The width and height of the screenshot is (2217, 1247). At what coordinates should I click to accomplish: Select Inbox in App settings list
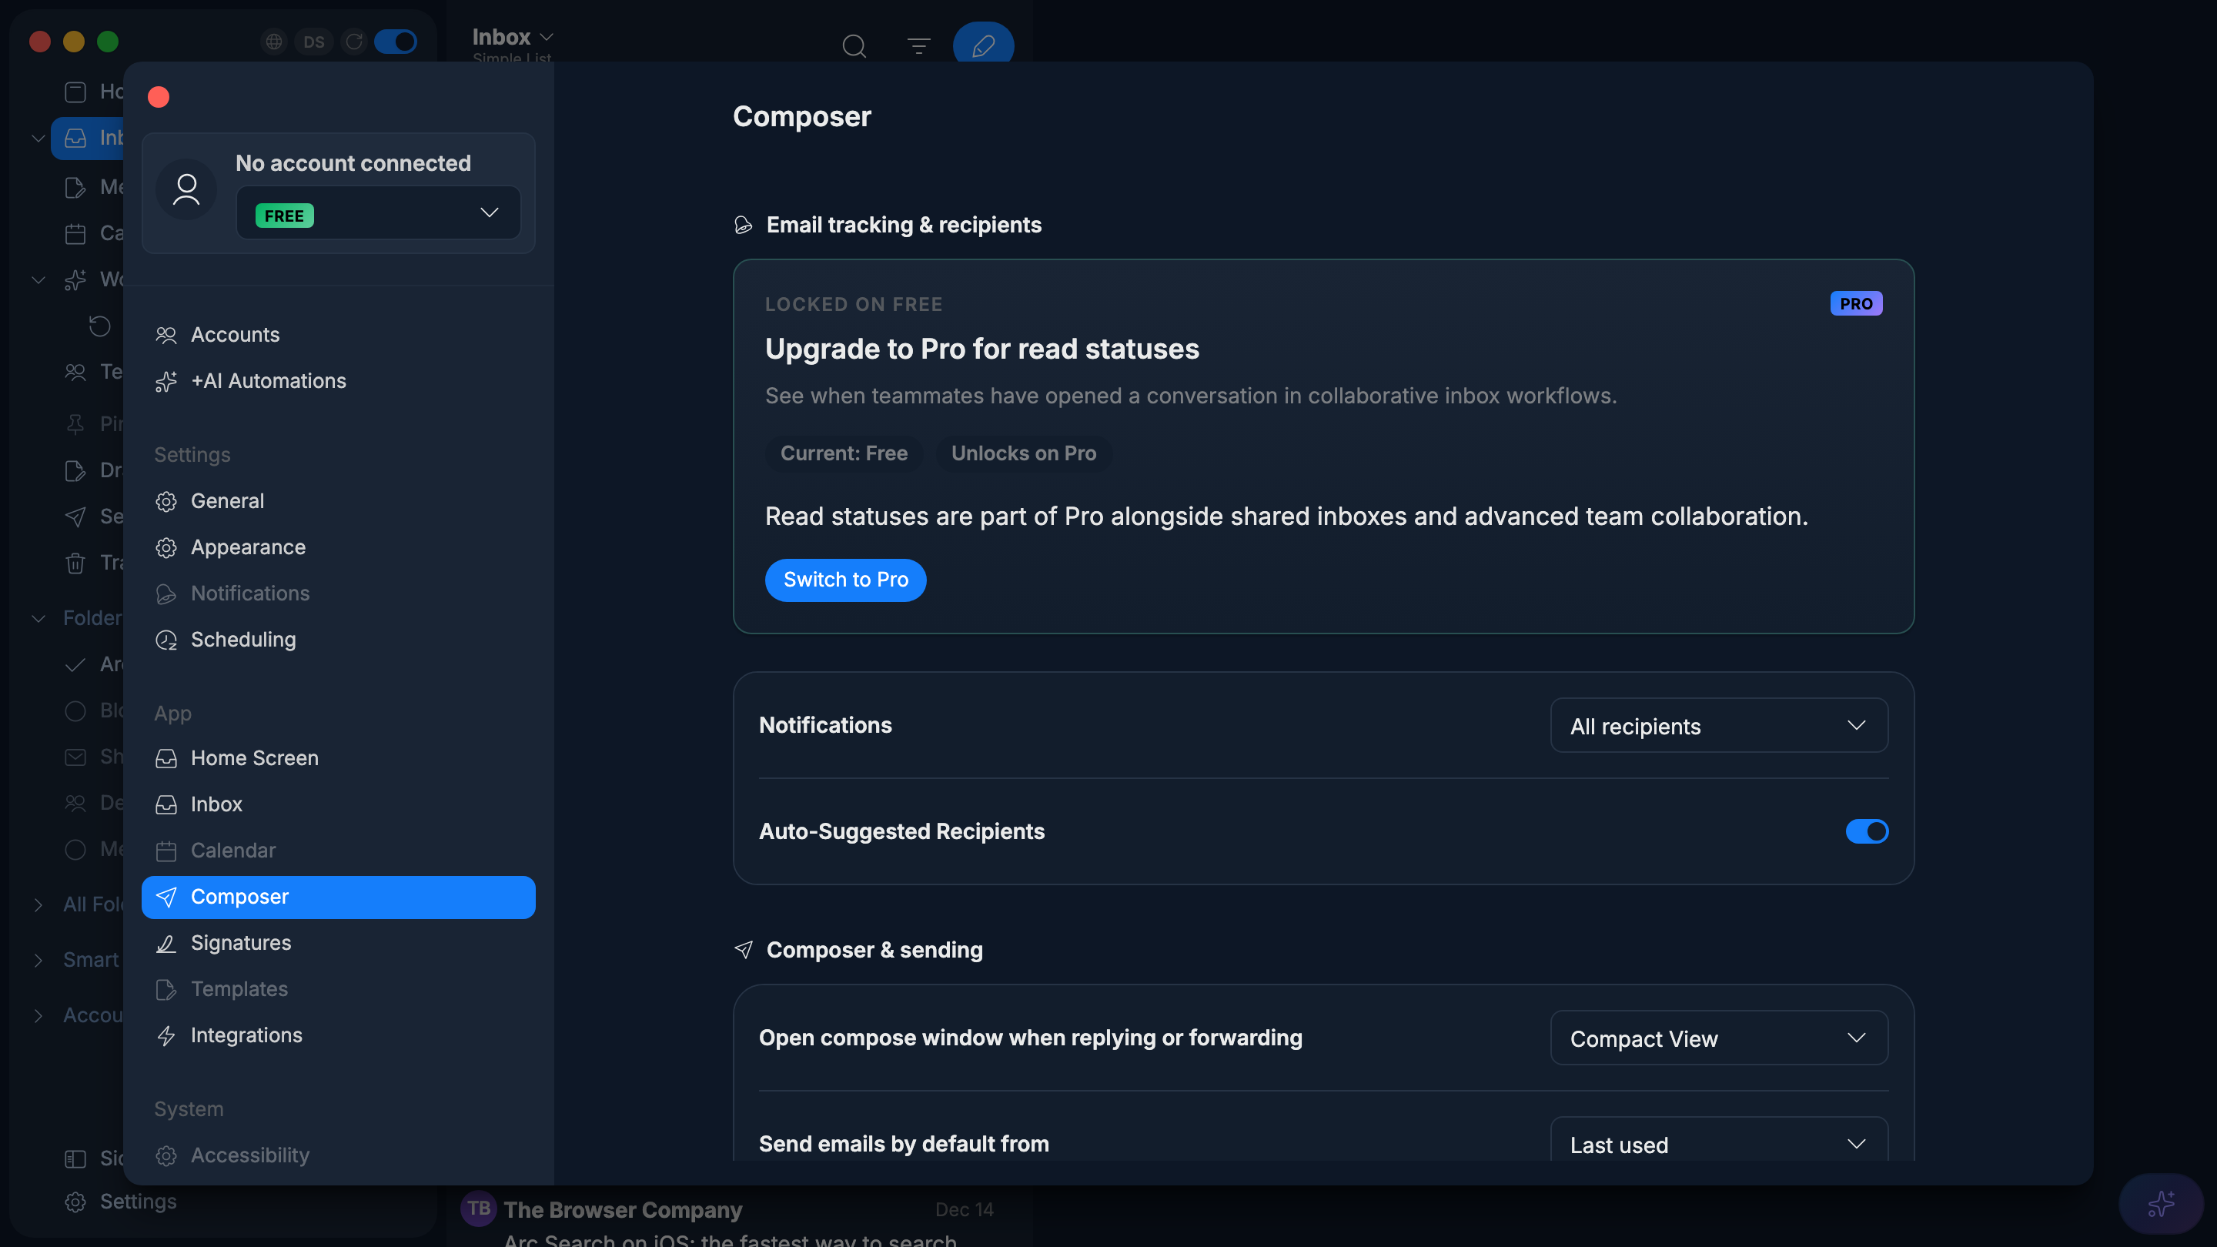click(338, 804)
